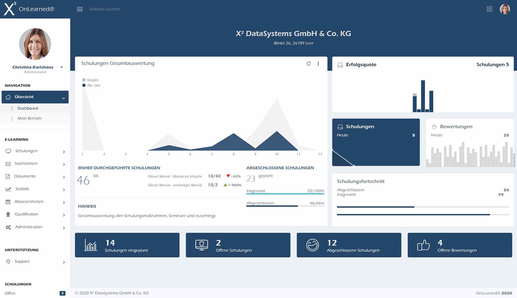Click the X² OnLearned logo
The image size is (517, 298).
pyautogui.click(x=29, y=9)
